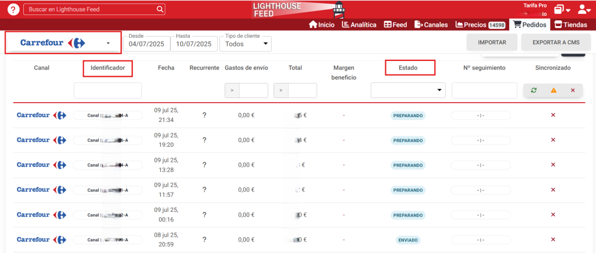
Task: Click the 14598 prices badge
Action: pyautogui.click(x=496, y=25)
